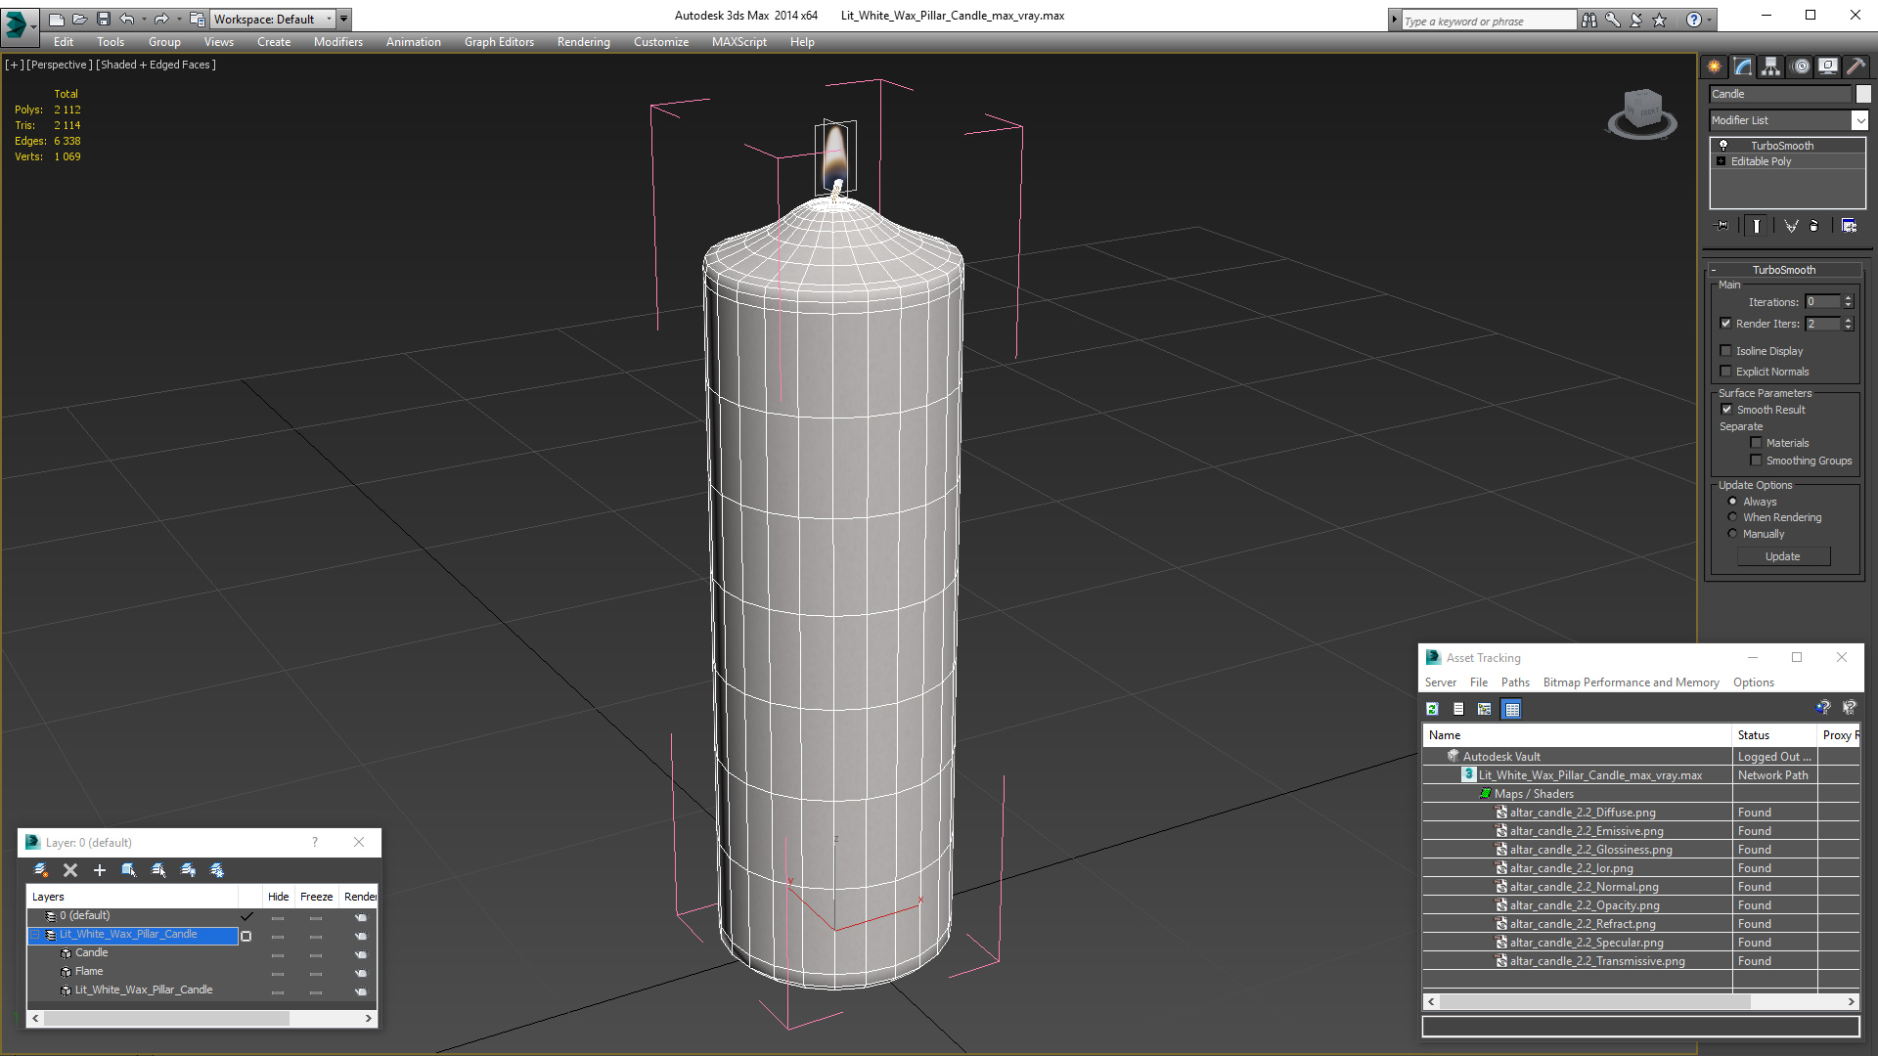
Task: Toggle Smooth Result checkbox
Action: click(1727, 410)
